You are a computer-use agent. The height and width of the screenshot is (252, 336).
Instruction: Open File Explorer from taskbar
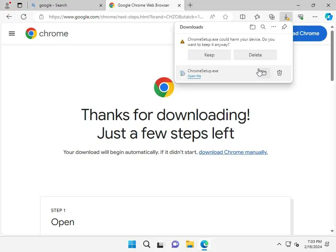pyautogui.click(x=190, y=244)
